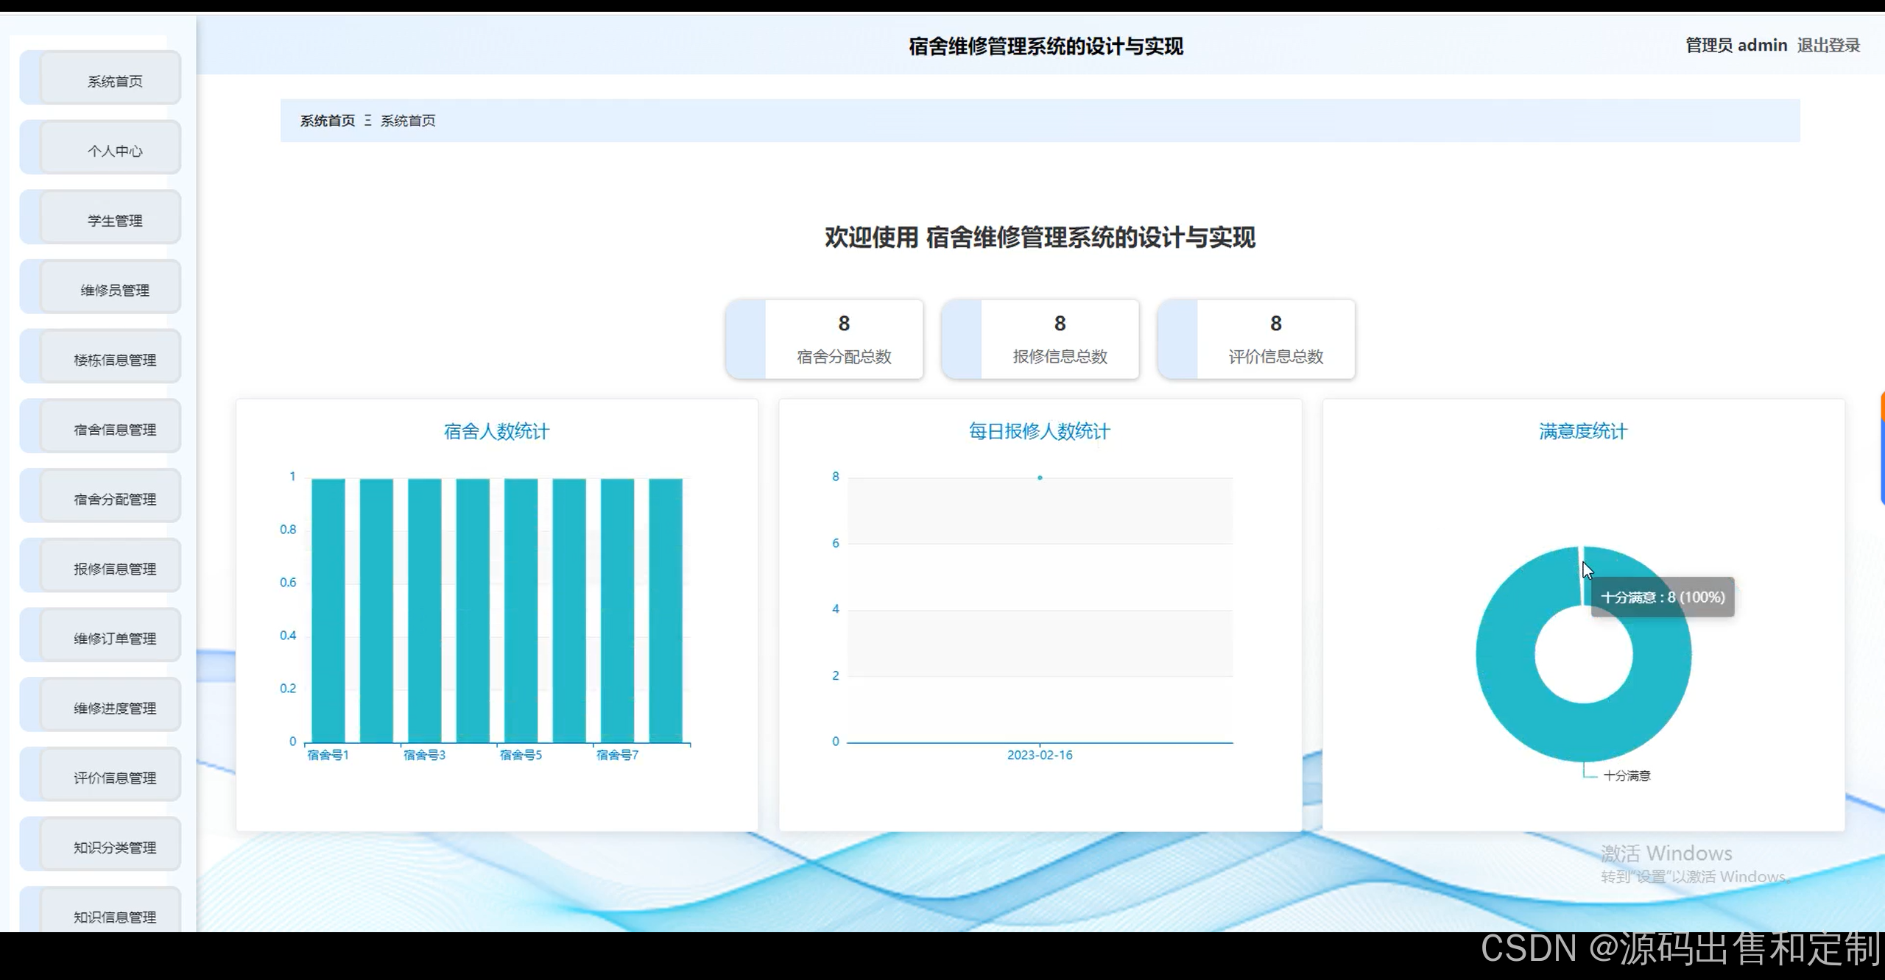The width and height of the screenshot is (1885, 980).
Task: Click the first bar for 宿舍号1
Action: click(328, 611)
